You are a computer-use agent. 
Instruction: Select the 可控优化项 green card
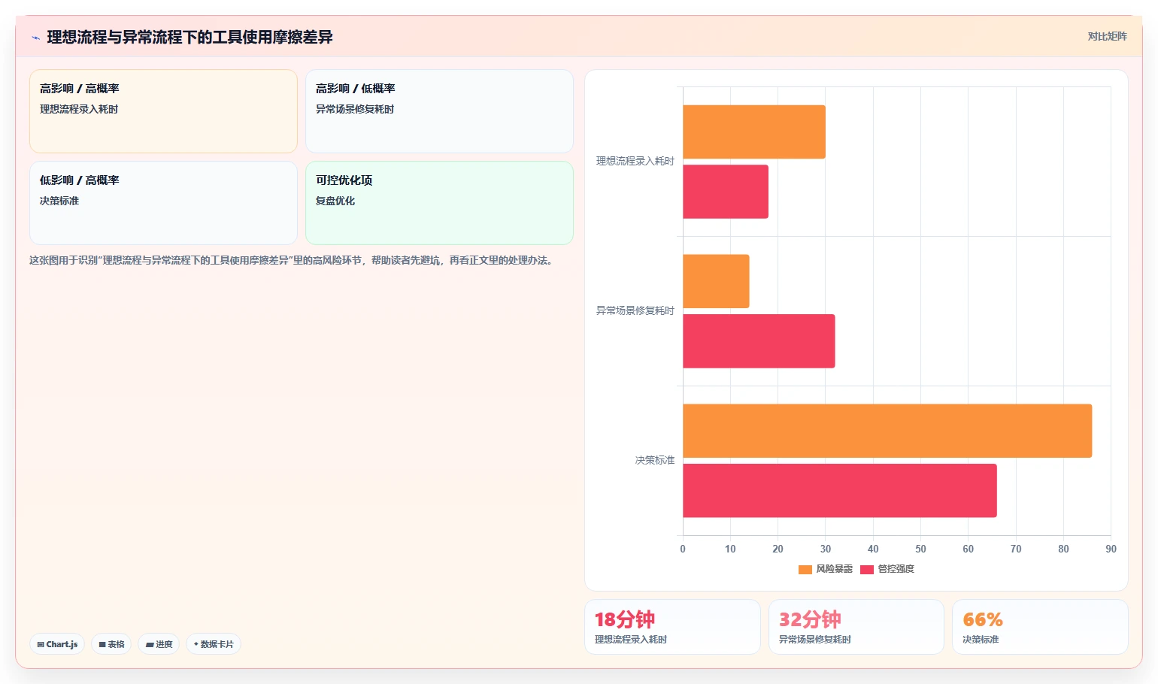tap(439, 203)
